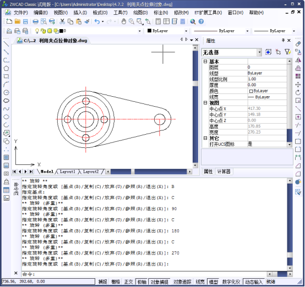Collapse the 基本 properties section

pyautogui.click(x=205, y=62)
